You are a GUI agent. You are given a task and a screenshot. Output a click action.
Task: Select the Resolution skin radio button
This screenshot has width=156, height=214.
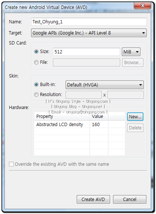pos(36,95)
